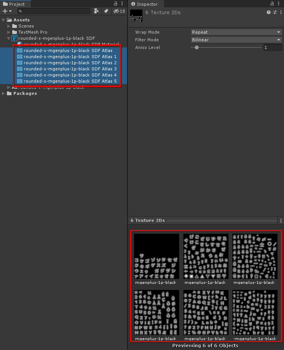Open the Texture 2D help reference icon
The height and width of the screenshot is (350, 284).
[x=269, y=12]
